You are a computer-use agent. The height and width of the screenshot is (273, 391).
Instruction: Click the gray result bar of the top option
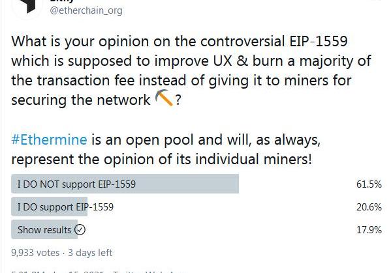coord(125,184)
